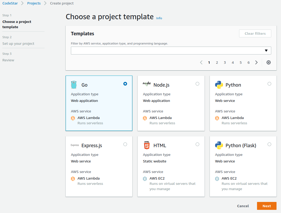Click the orange Next button
281x213 pixels.
pyautogui.click(x=267, y=206)
